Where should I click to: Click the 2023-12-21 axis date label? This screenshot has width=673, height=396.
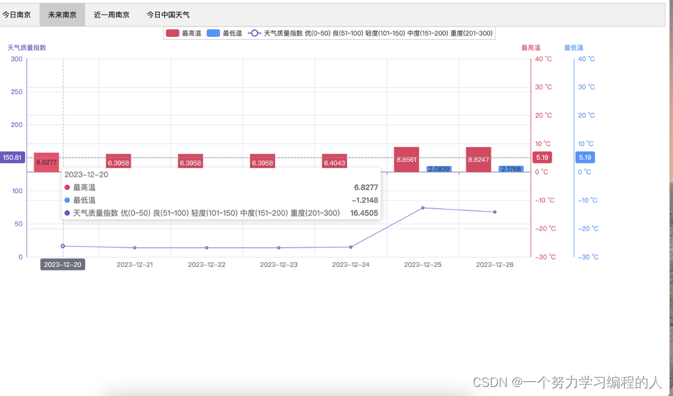click(135, 264)
